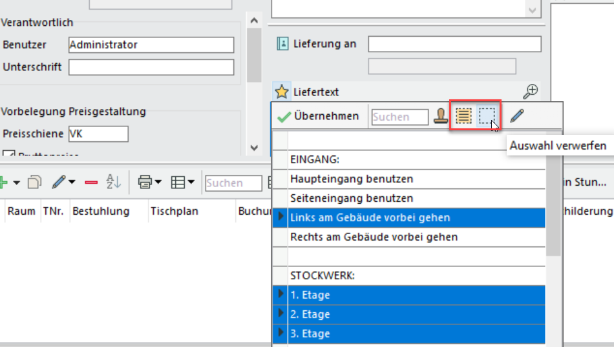Viewport: 614px width, 347px height.
Task: Expand the table layout dropdown
Action: [191, 183]
